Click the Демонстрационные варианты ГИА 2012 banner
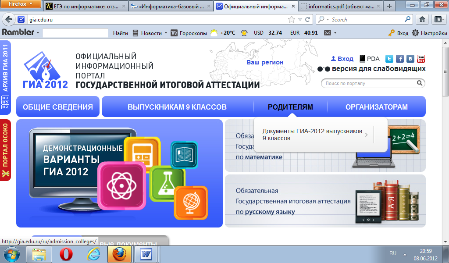The image size is (449, 263). [x=119, y=174]
